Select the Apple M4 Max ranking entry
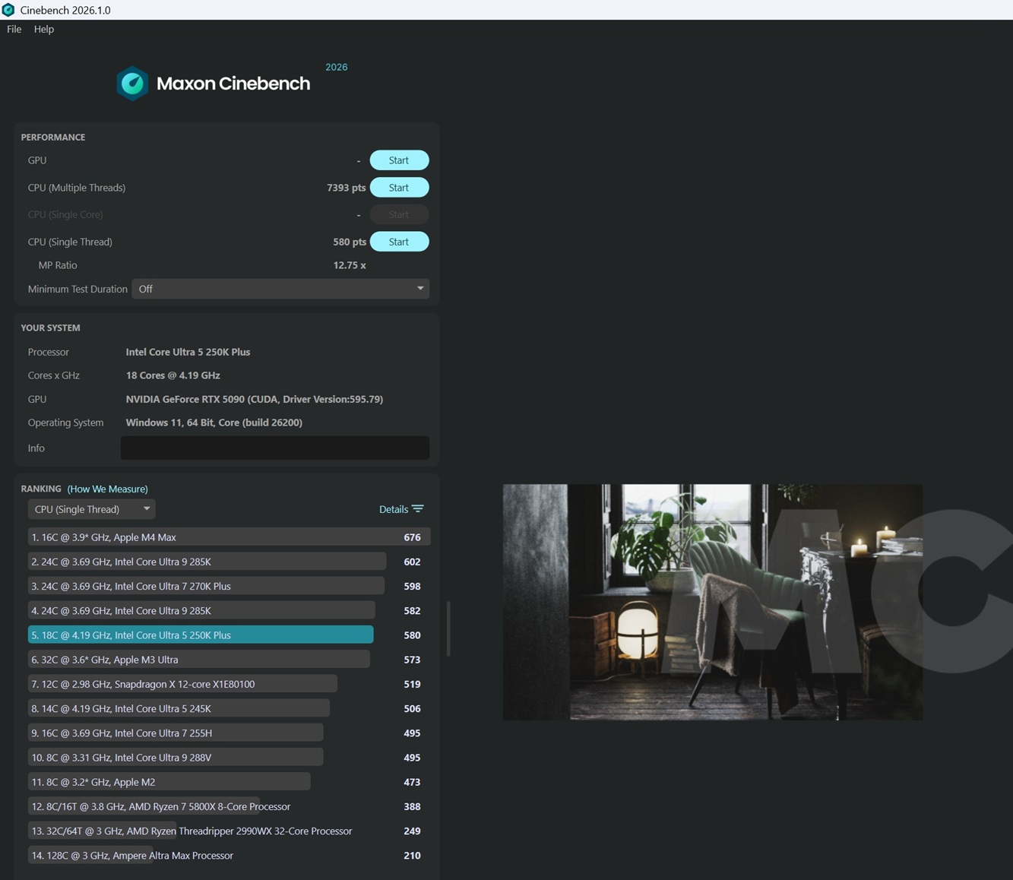The image size is (1013, 880). click(x=228, y=537)
